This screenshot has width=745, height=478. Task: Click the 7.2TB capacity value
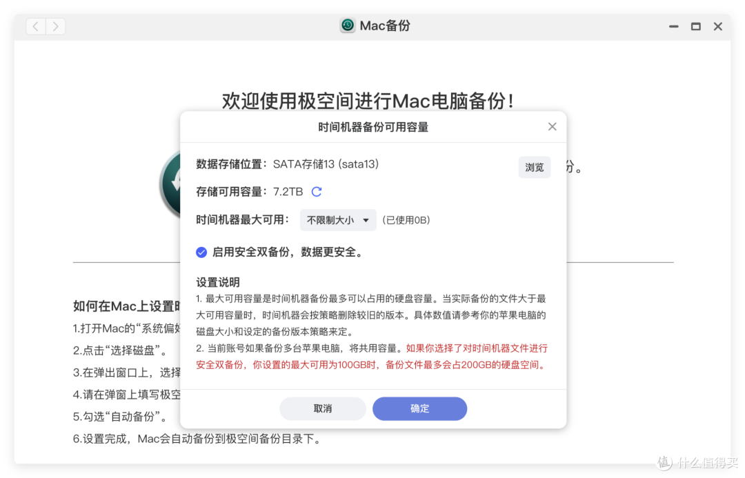coord(288,192)
